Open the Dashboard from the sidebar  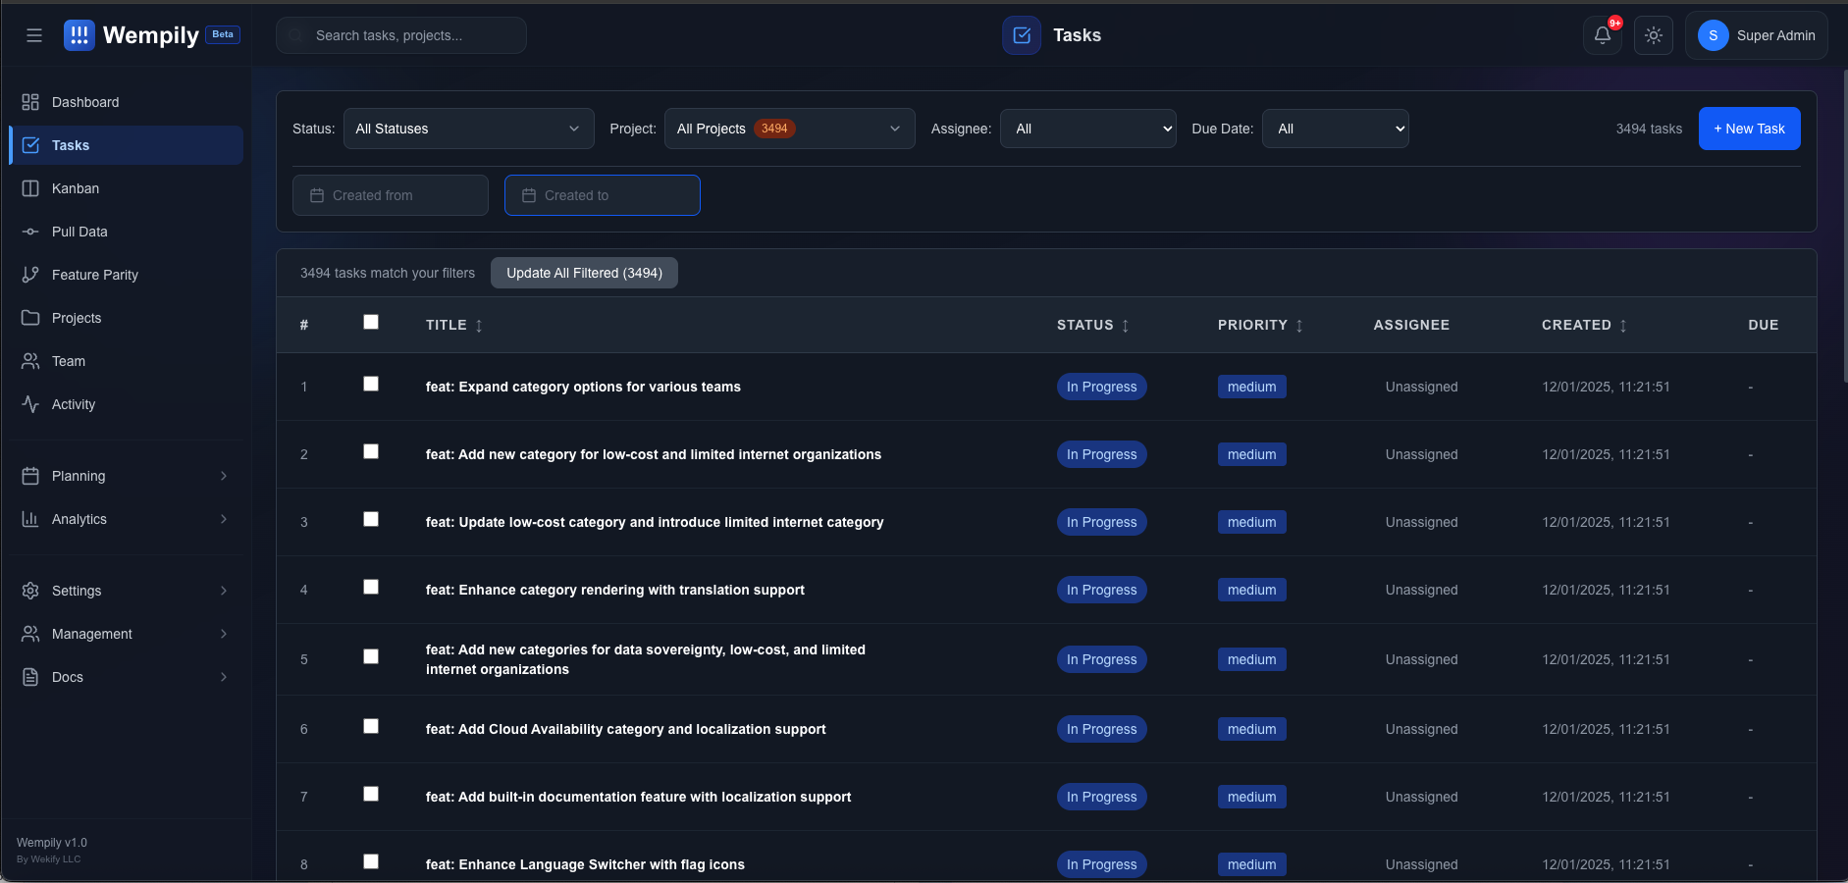click(x=85, y=102)
